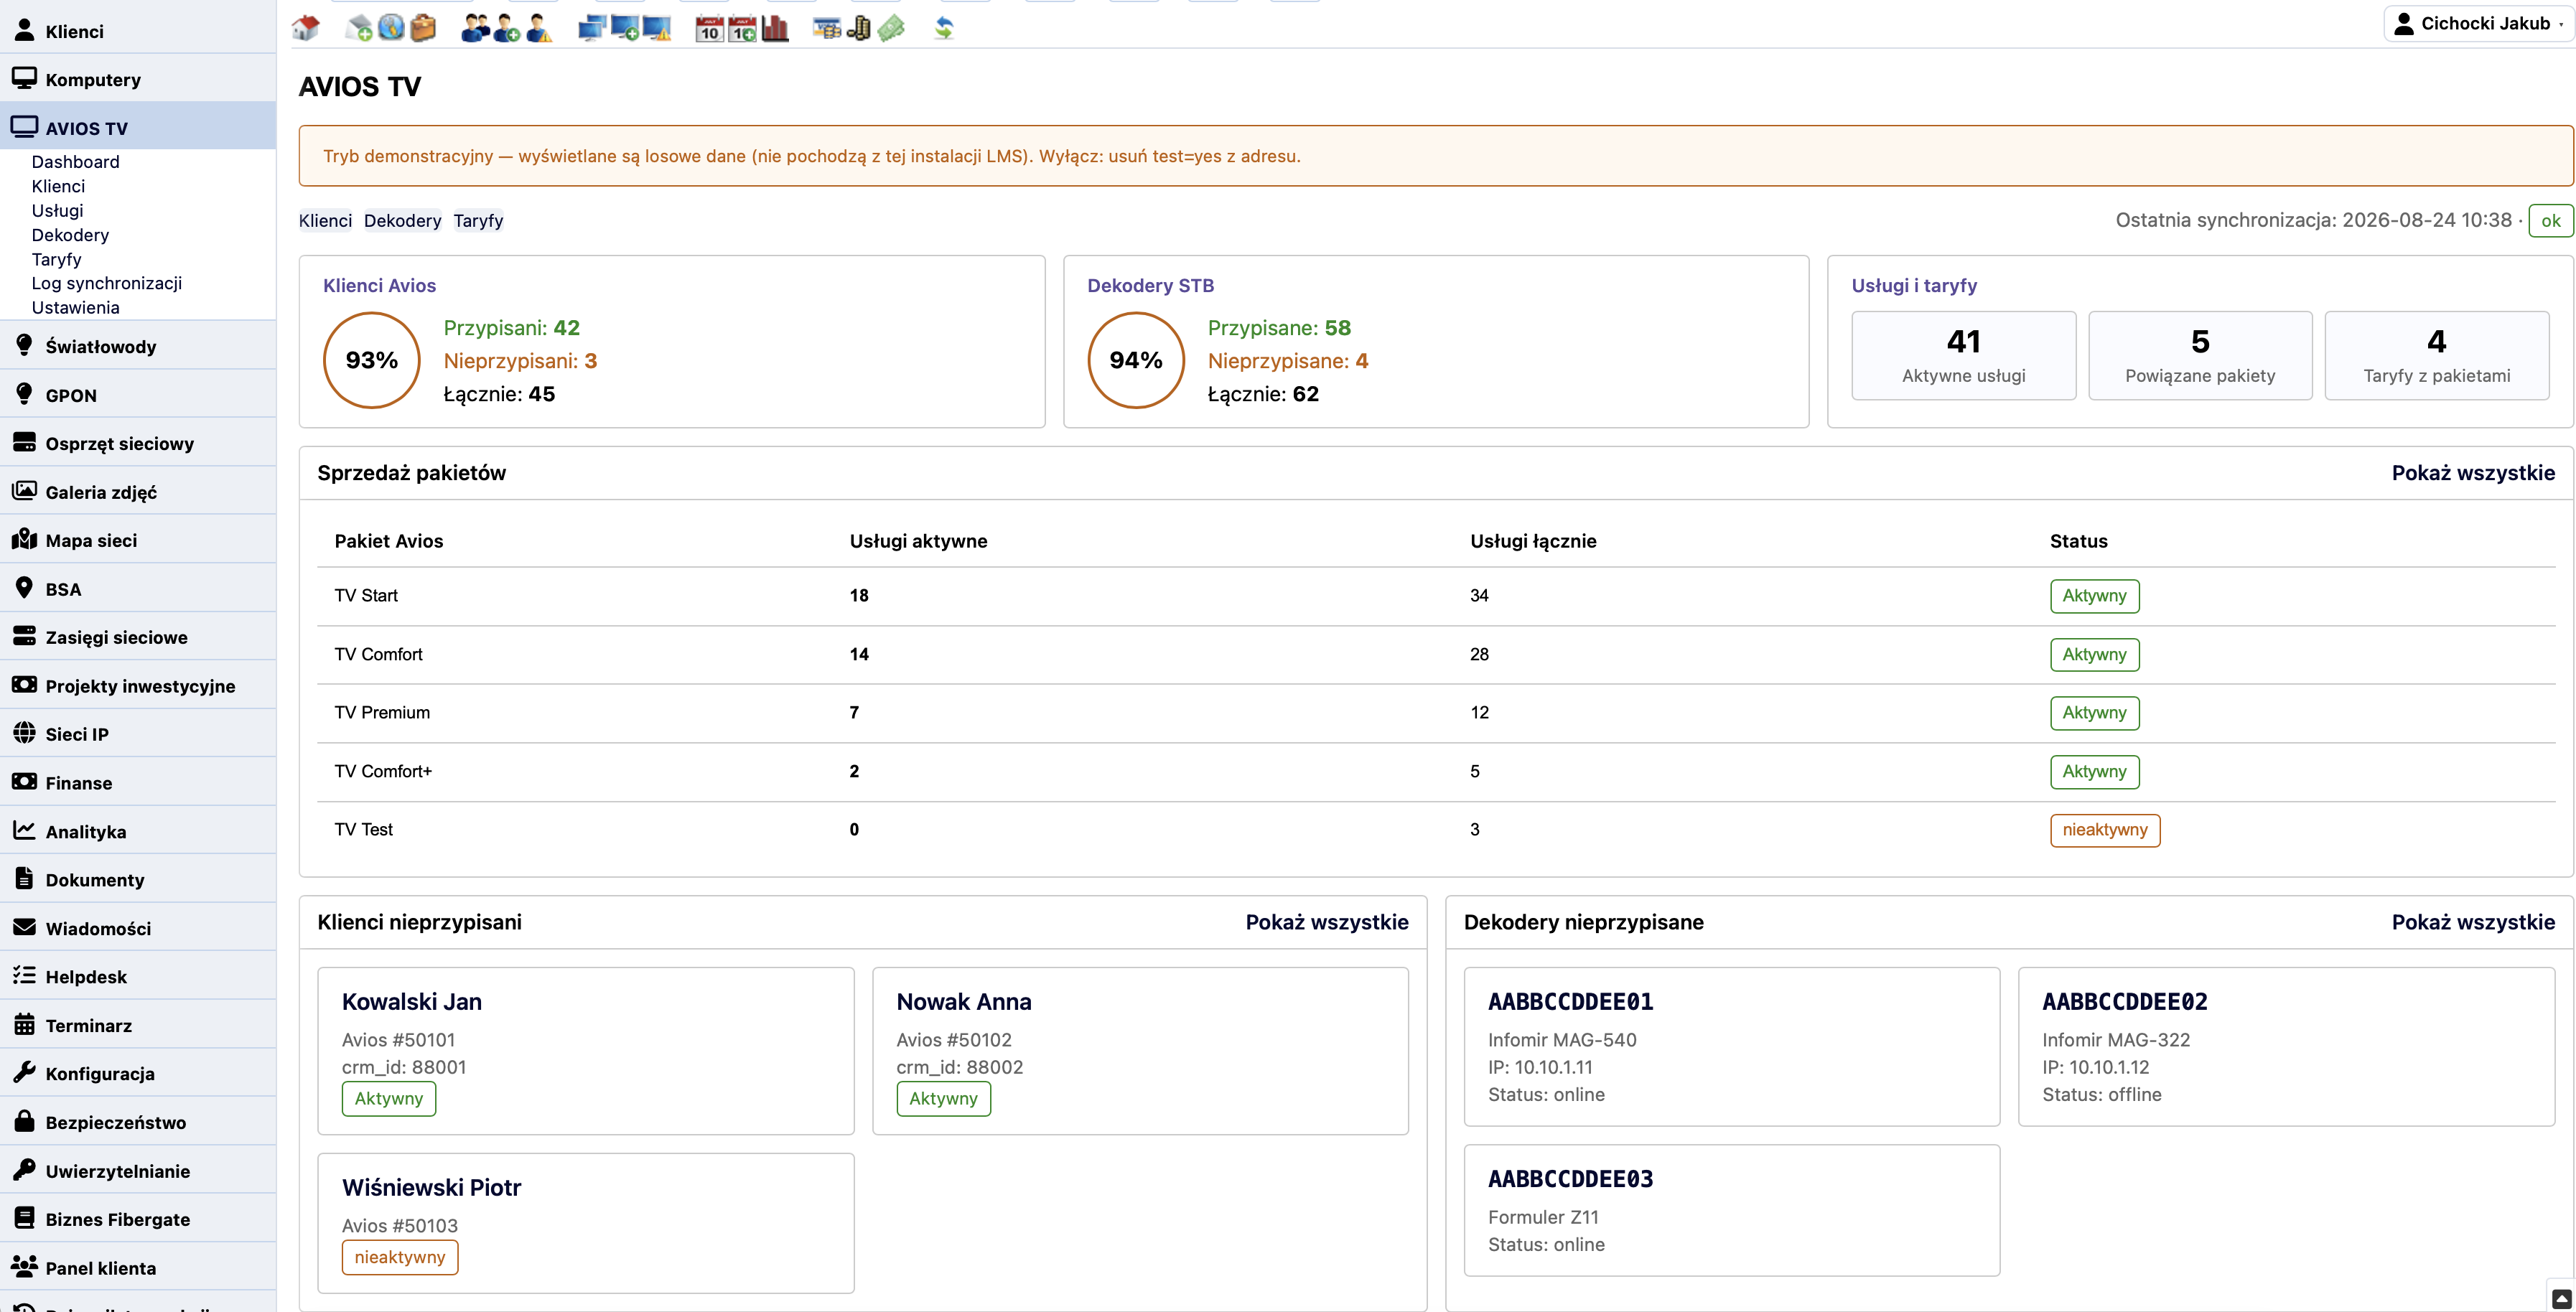
Task: Click the 94% Dekodery STB progress ring
Action: (x=1136, y=360)
